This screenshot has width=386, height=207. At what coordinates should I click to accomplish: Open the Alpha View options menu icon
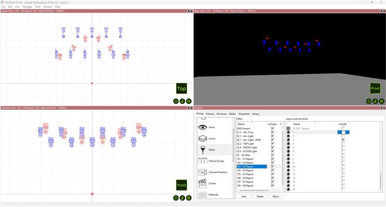point(189,101)
